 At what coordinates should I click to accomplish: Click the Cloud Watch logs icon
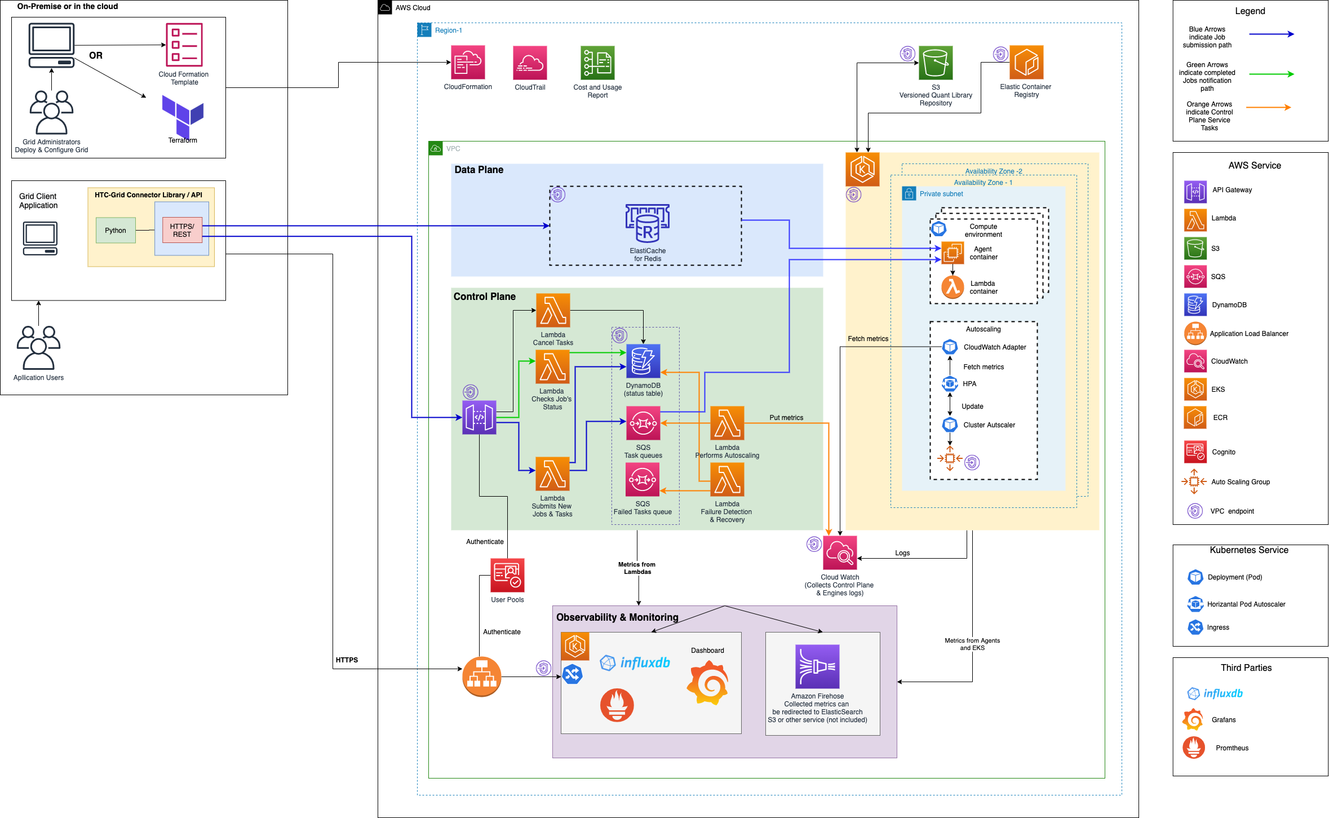(x=840, y=552)
